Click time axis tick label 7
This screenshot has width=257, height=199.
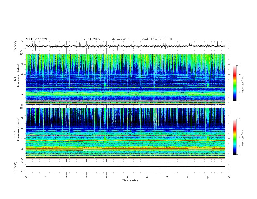[x=167, y=177]
